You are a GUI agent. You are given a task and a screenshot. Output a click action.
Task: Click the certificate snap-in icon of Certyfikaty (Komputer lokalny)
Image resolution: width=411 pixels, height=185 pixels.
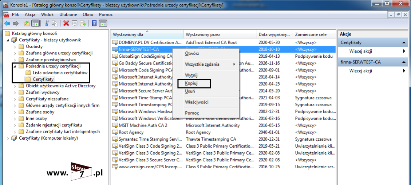[14, 138]
